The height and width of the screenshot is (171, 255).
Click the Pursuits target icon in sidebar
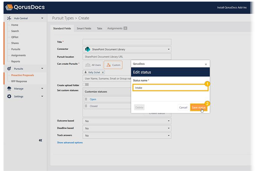pos(9,69)
